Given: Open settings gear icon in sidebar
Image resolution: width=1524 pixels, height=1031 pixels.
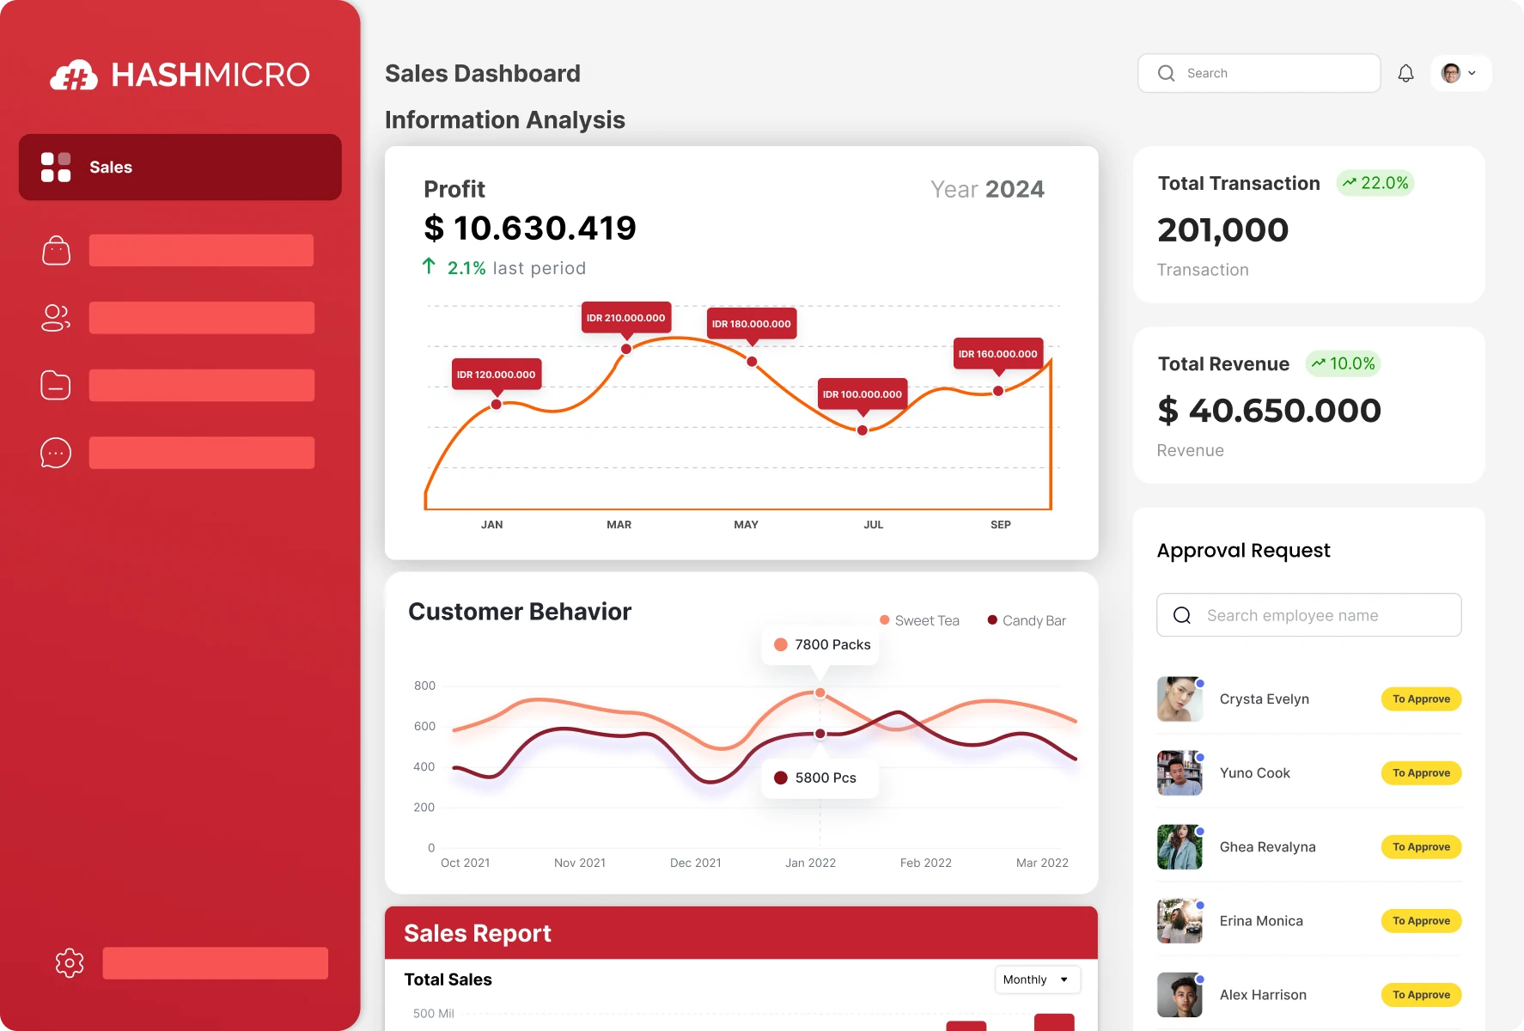Looking at the screenshot, I should [70, 963].
